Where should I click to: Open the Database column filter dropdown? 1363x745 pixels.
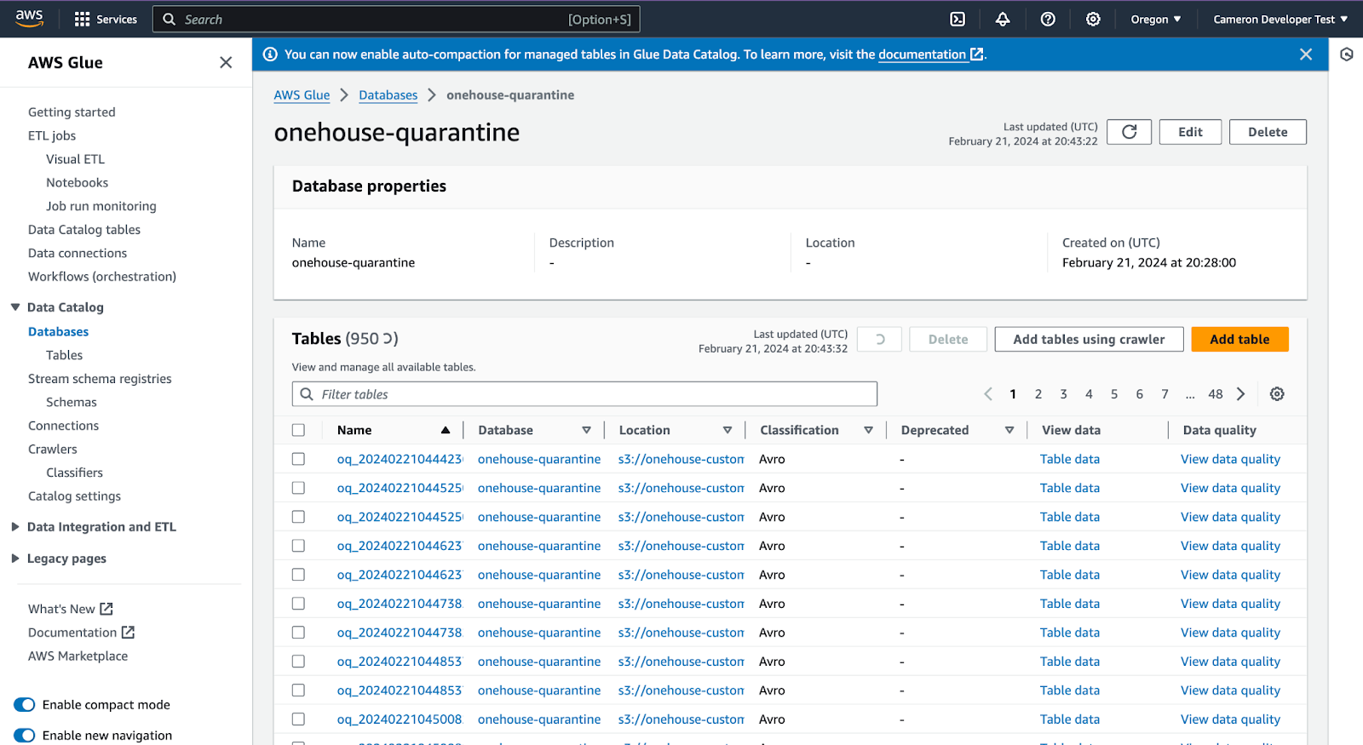point(586,430)
